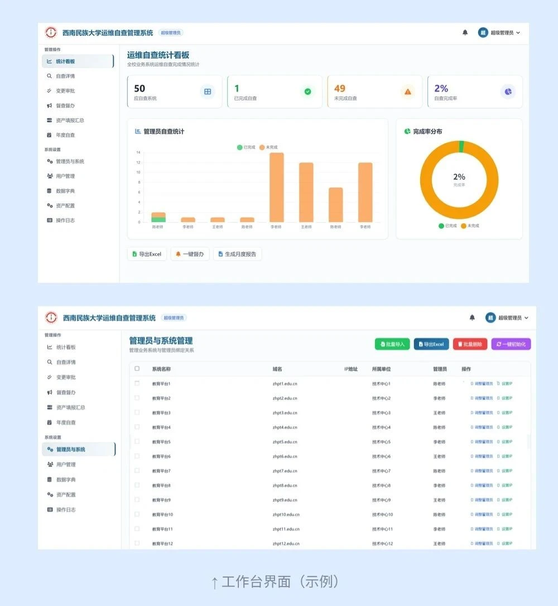
Task: Expand the 超级管理员 user menu in dashboard view
Action: [499, 32]
